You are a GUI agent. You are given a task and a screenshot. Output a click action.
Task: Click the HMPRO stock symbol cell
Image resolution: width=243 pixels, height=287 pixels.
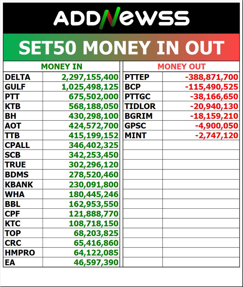click(20, 253)
